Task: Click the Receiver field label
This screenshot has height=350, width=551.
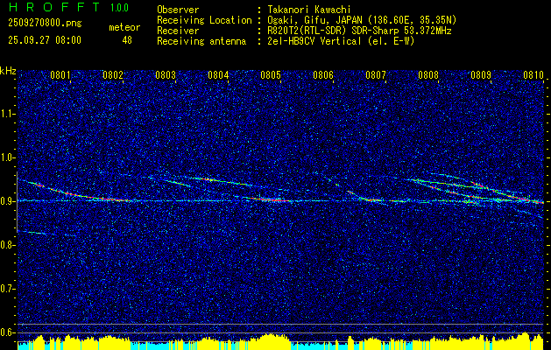Action: [178, 31]
